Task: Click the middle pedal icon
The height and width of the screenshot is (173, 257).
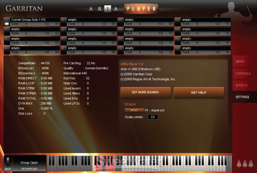Action: [x=245, y=163]
